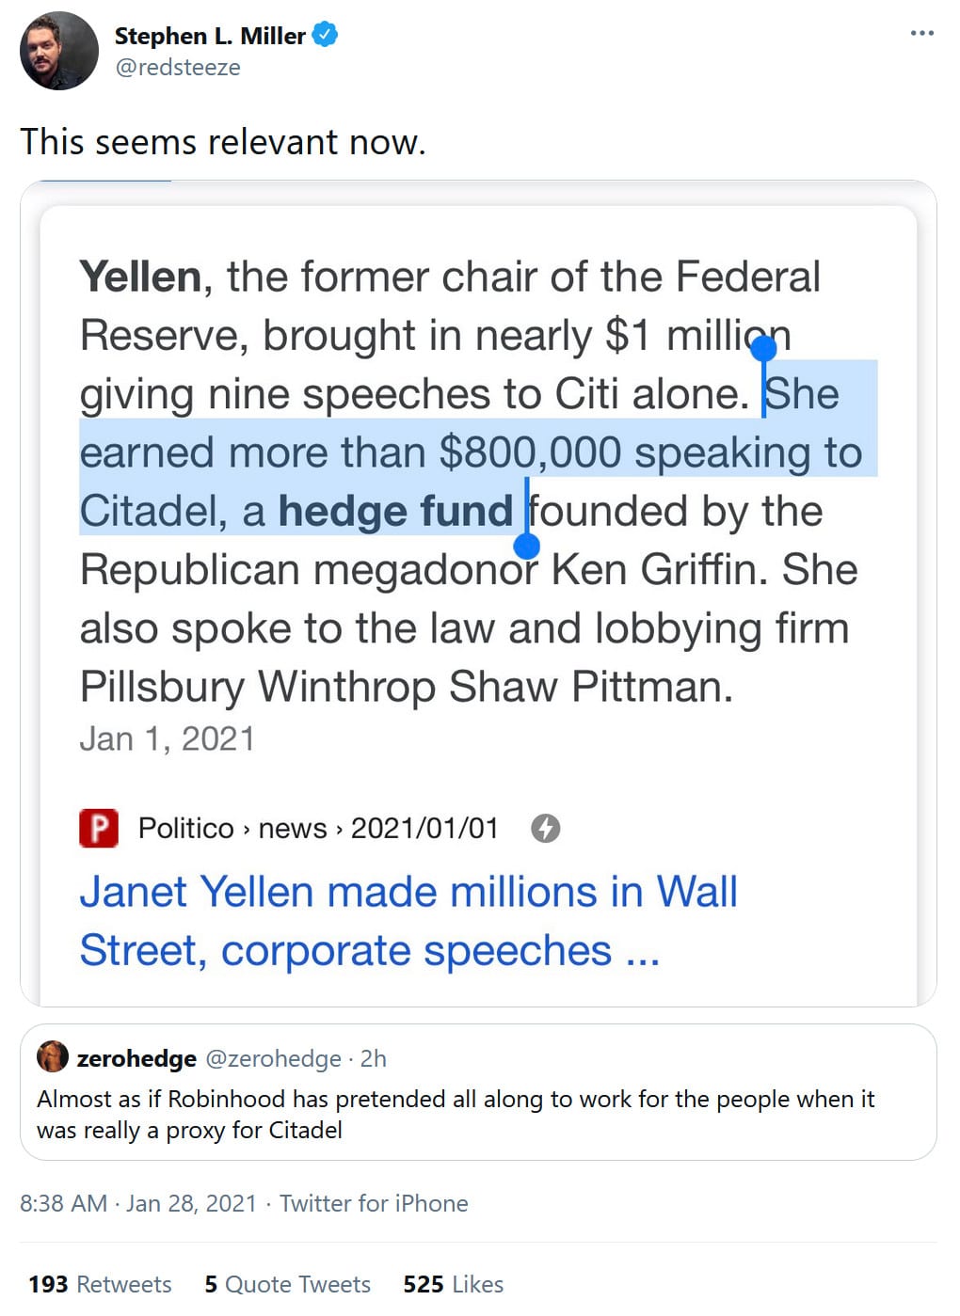Screen dimensions: 960x1316
Task: Click Stephen L. Miller's profile avatar
Action: click(x=58, y=51)
